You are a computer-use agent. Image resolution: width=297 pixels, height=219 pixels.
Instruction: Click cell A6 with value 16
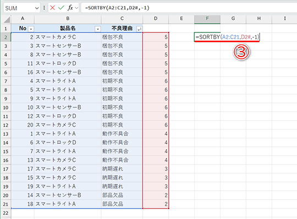coord(23,72)
